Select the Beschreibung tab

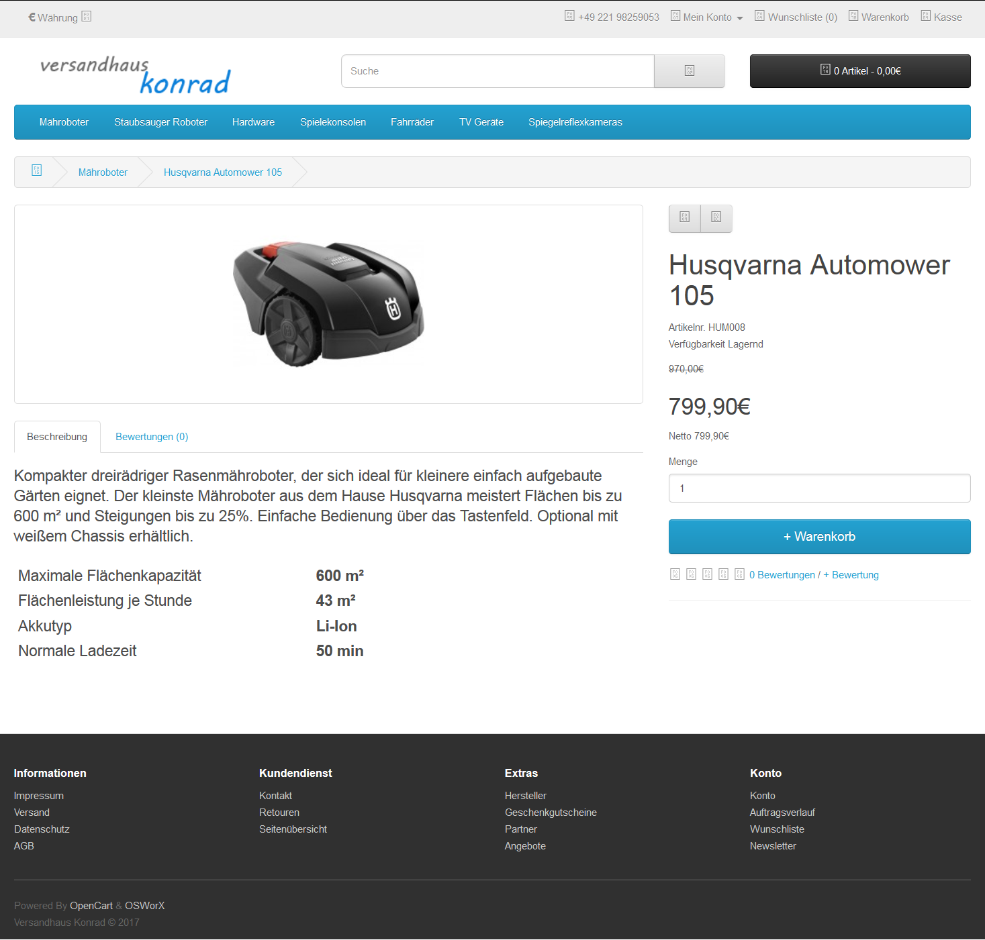(x=57, y=437)
